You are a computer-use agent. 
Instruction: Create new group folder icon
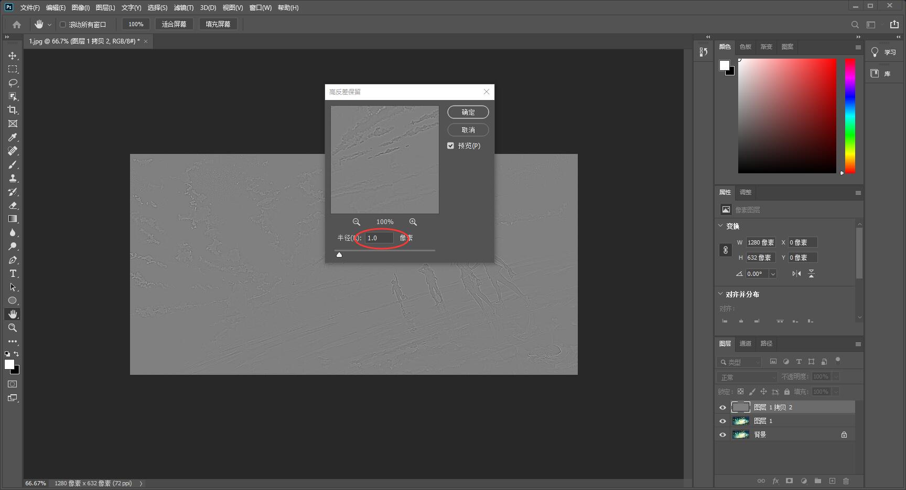click(x=818, y=481)
